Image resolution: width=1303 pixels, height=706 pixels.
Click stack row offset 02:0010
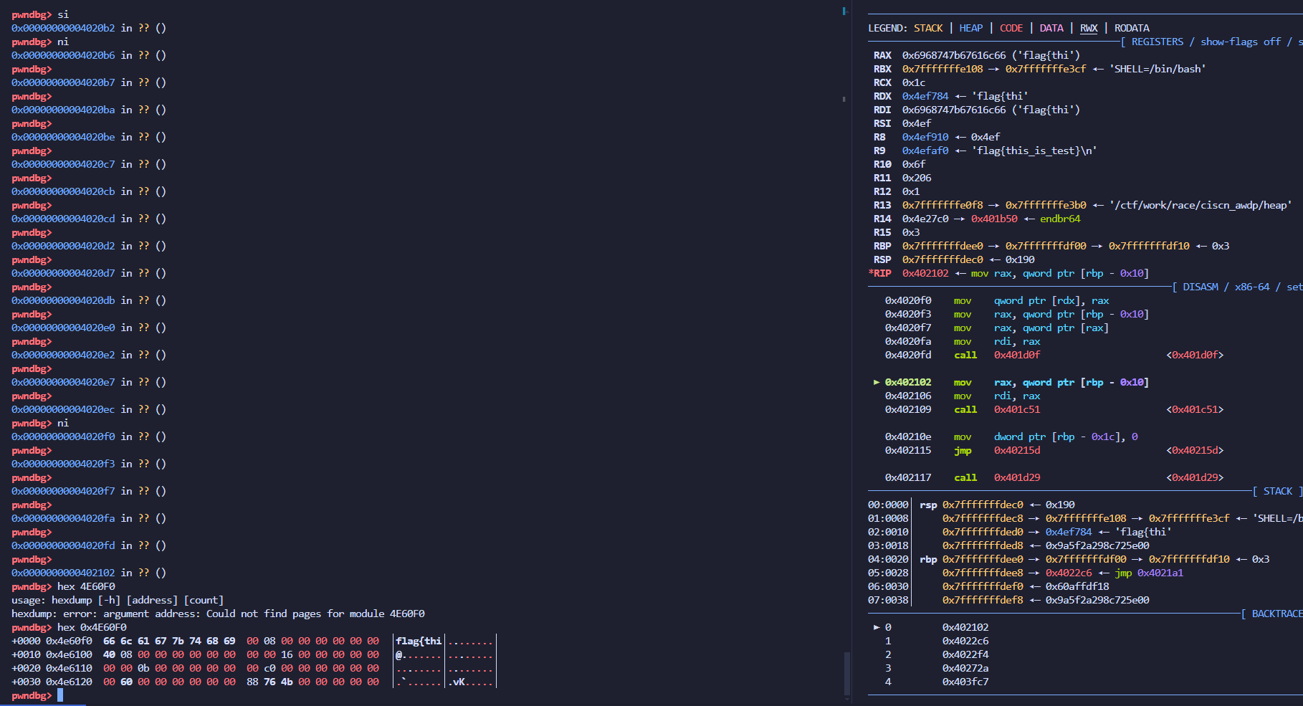888,532
